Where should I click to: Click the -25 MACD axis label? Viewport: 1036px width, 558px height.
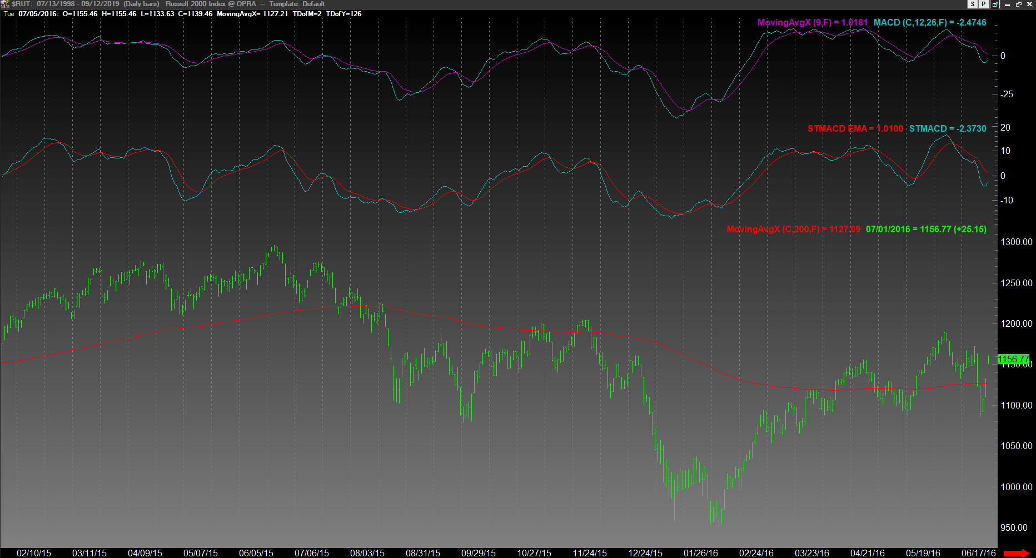1007,94
